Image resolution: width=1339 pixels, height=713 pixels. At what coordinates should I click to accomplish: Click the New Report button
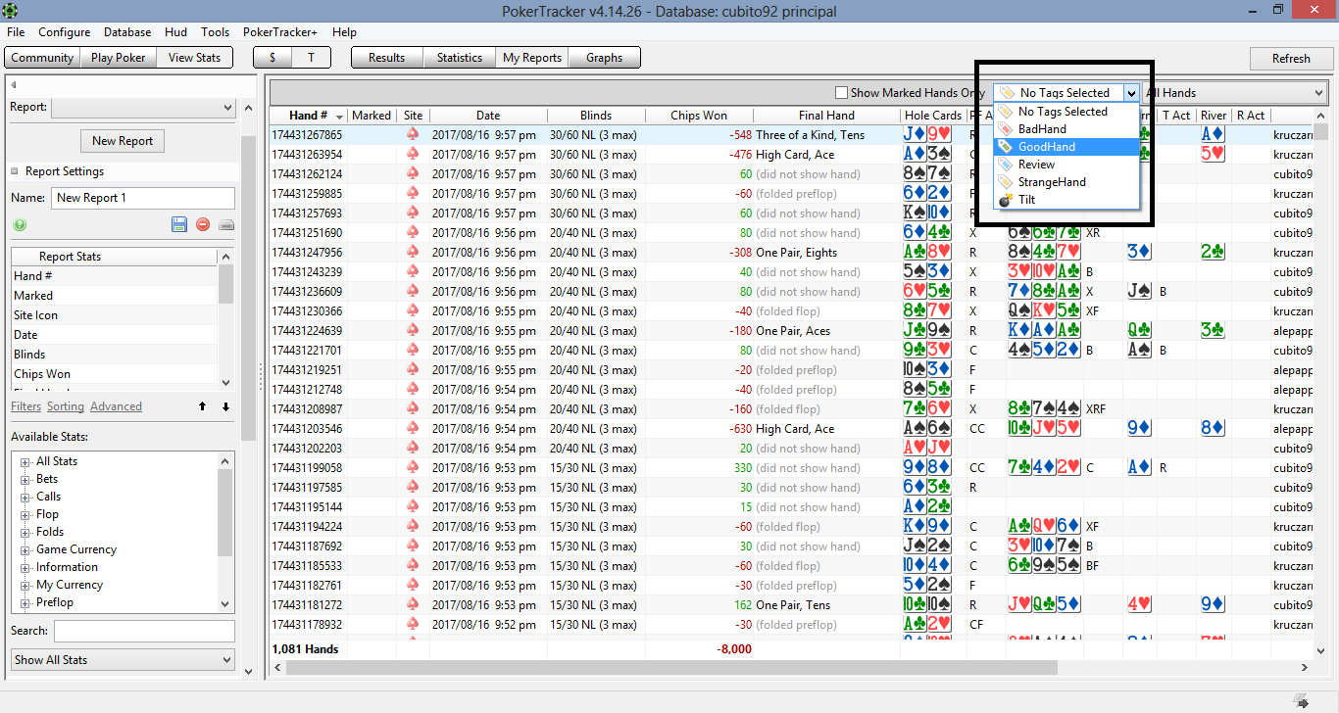click(123, 141)
